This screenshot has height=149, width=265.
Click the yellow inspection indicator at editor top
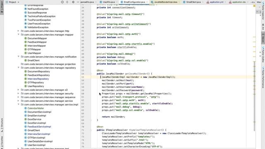[x=254, y=6]
